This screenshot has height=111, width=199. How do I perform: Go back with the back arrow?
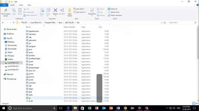pyautogui.click(x=3, y=23)
